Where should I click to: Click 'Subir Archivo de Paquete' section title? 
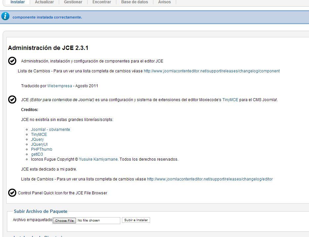tap(41, 211)
